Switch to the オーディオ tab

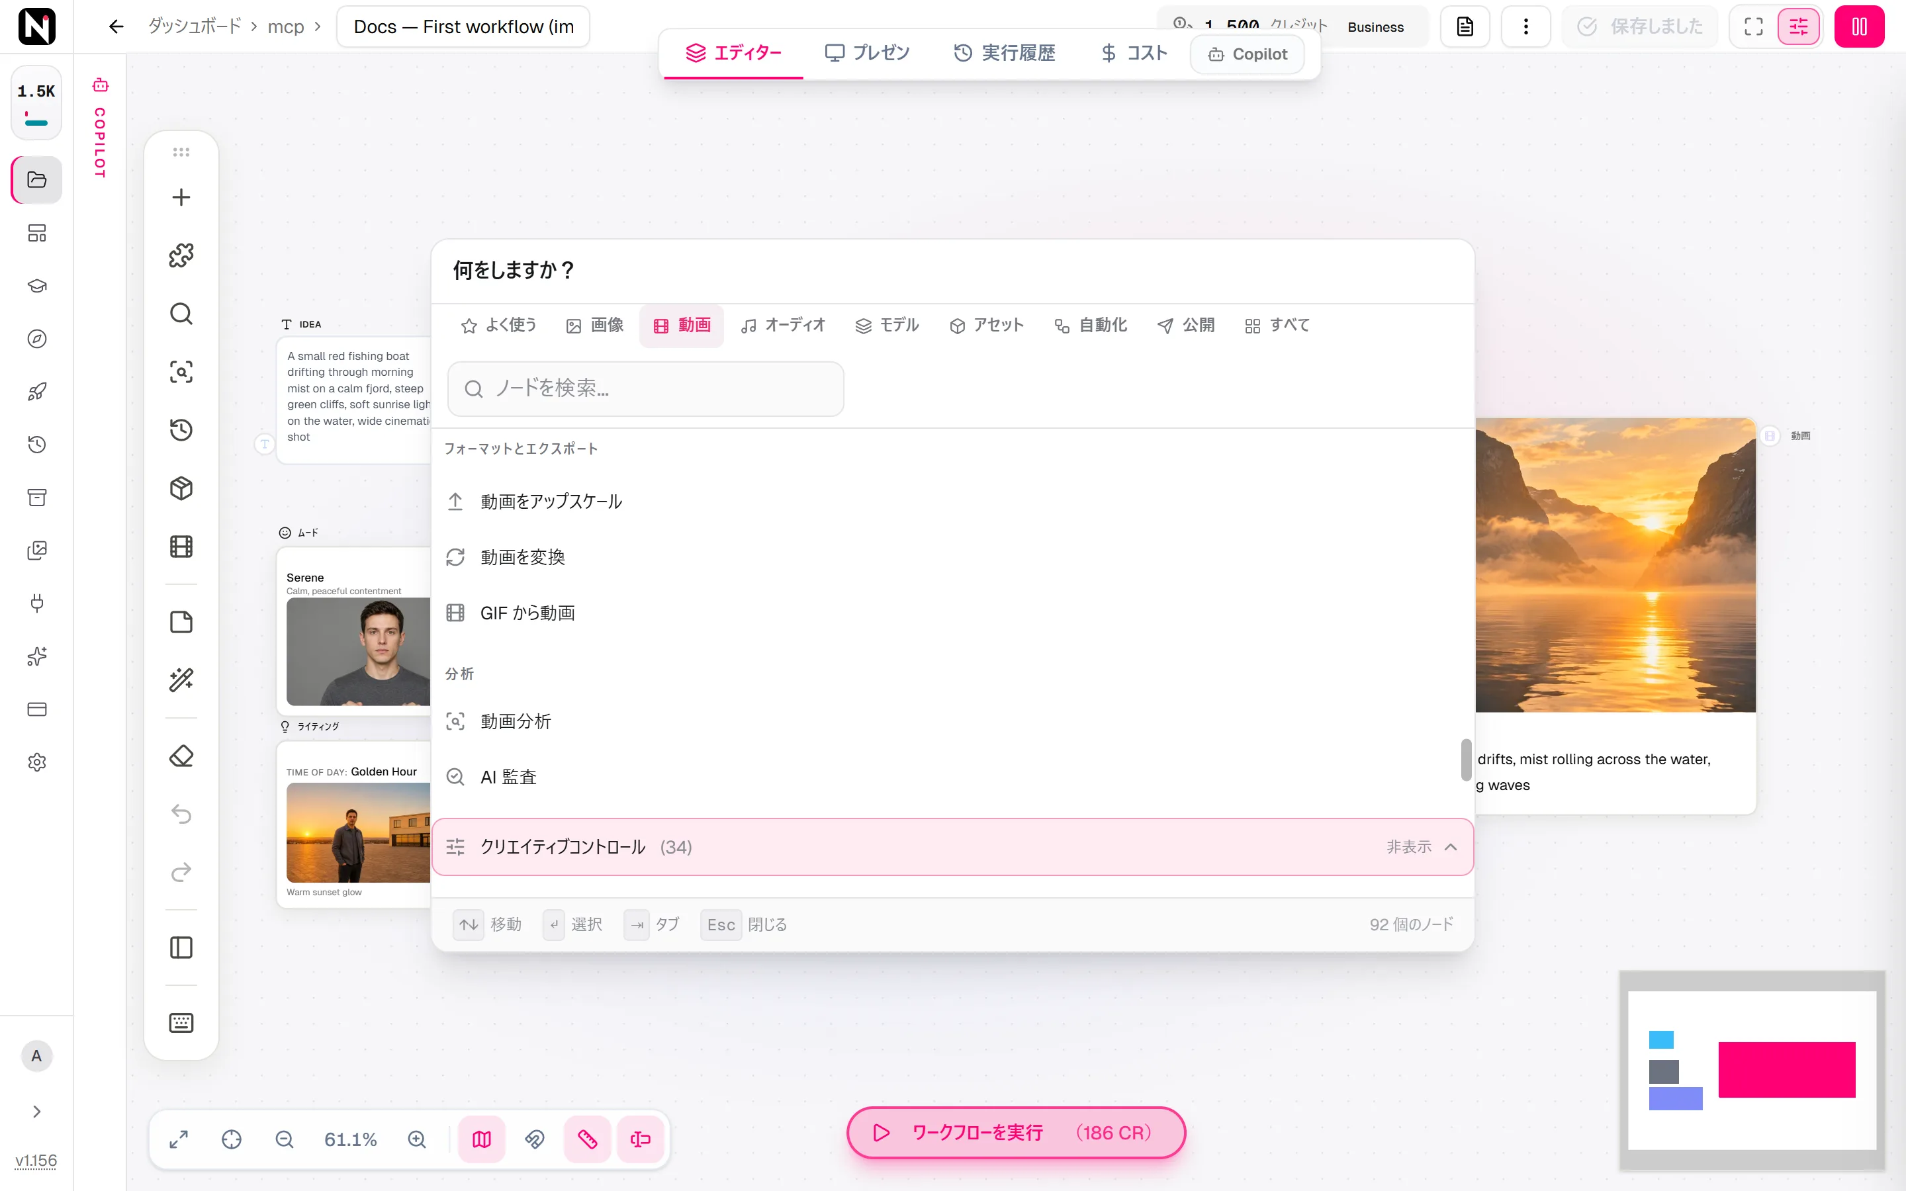pos(783,326)
